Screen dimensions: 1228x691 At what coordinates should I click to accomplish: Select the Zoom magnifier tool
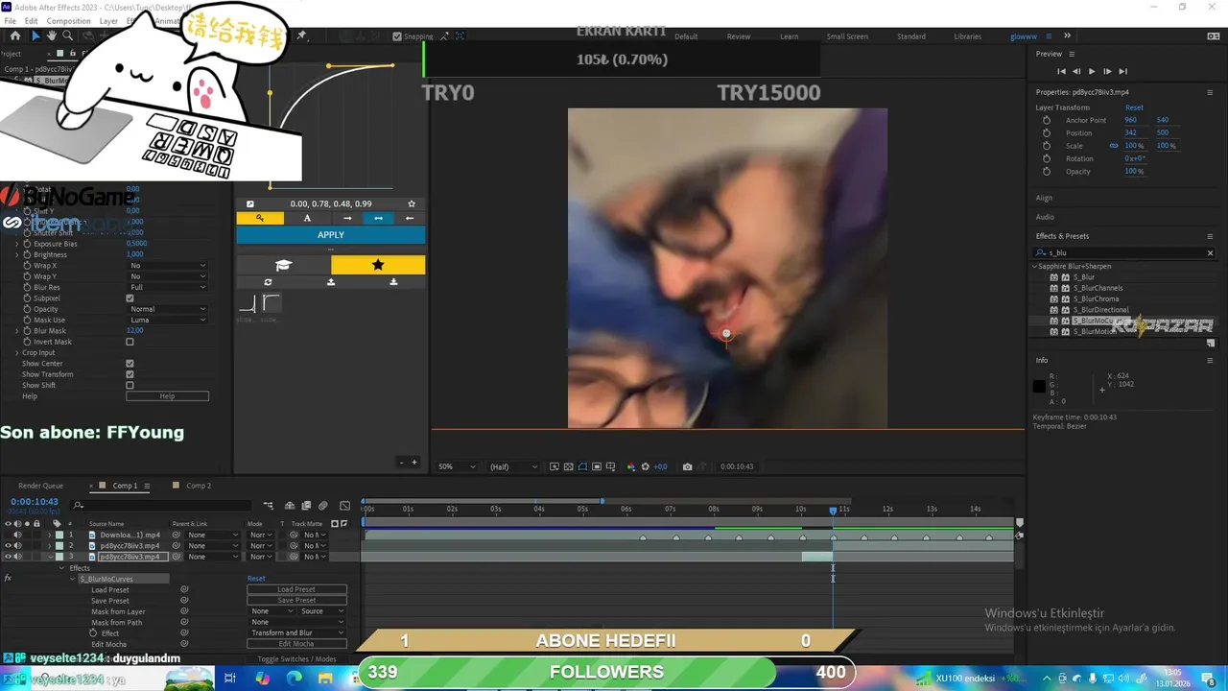pyautogui.click(x=67, y=36)
